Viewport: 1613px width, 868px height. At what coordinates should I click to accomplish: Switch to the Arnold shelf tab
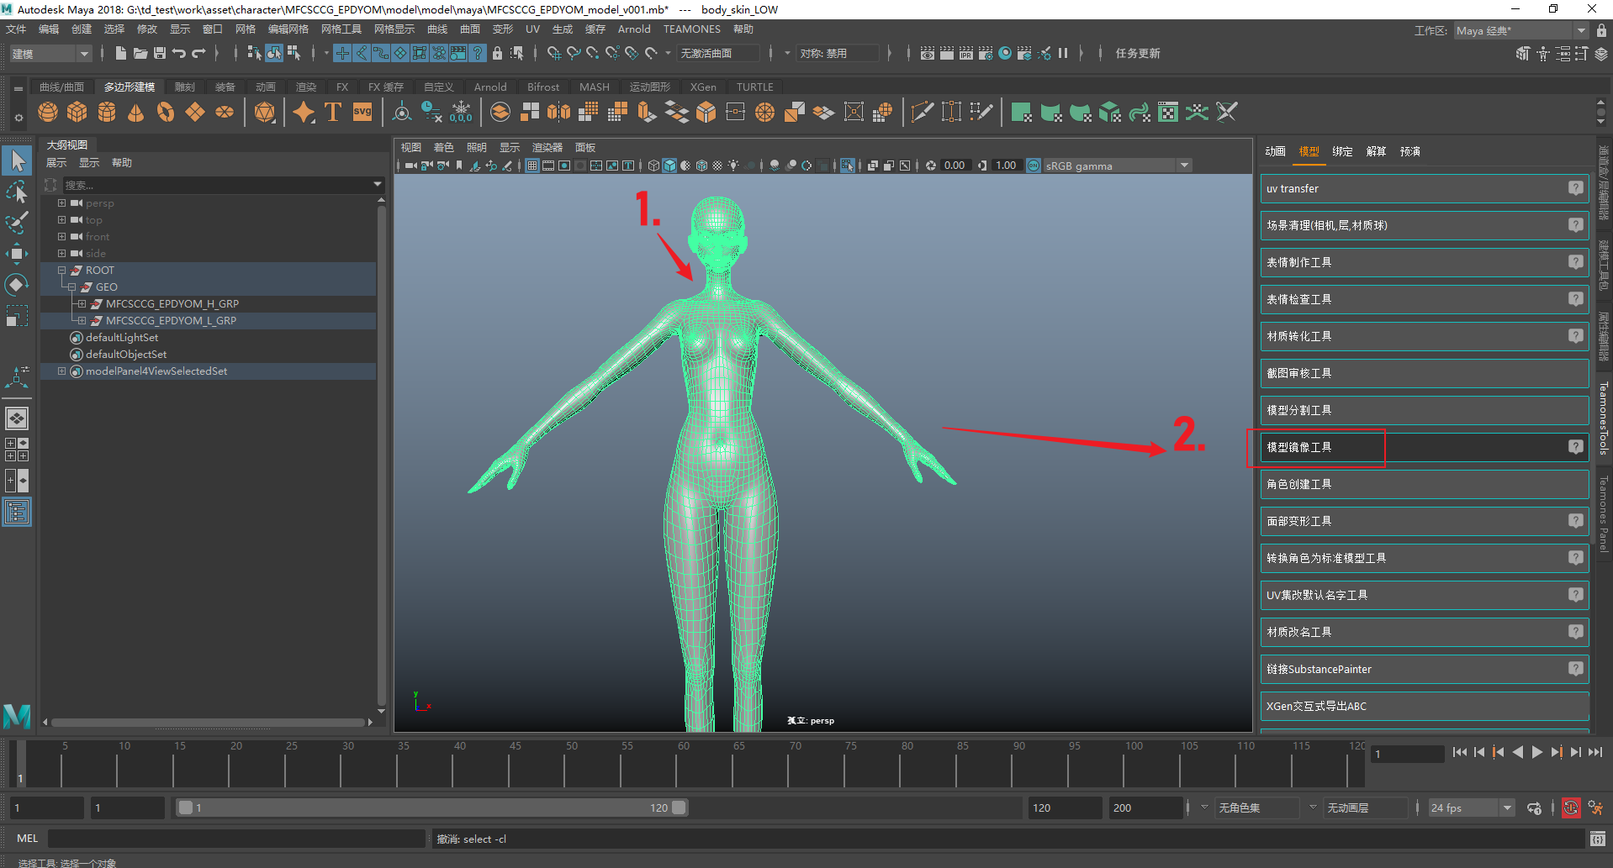click(489, 87)
